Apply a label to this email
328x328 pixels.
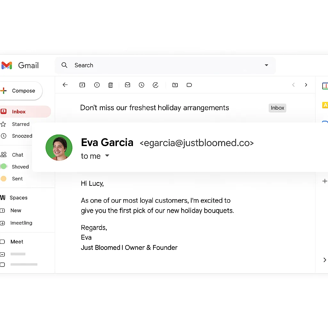(x=189, y=85)
